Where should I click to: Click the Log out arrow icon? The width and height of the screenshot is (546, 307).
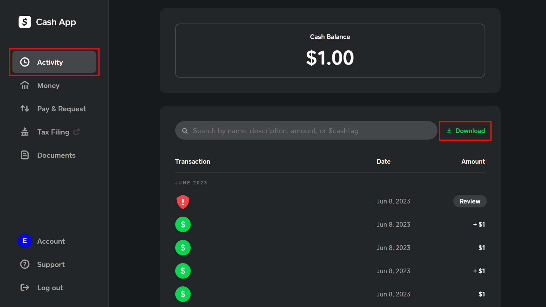point(25,288)
